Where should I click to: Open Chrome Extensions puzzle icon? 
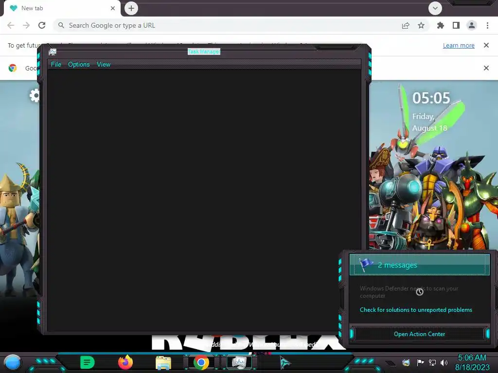(441, 25)
